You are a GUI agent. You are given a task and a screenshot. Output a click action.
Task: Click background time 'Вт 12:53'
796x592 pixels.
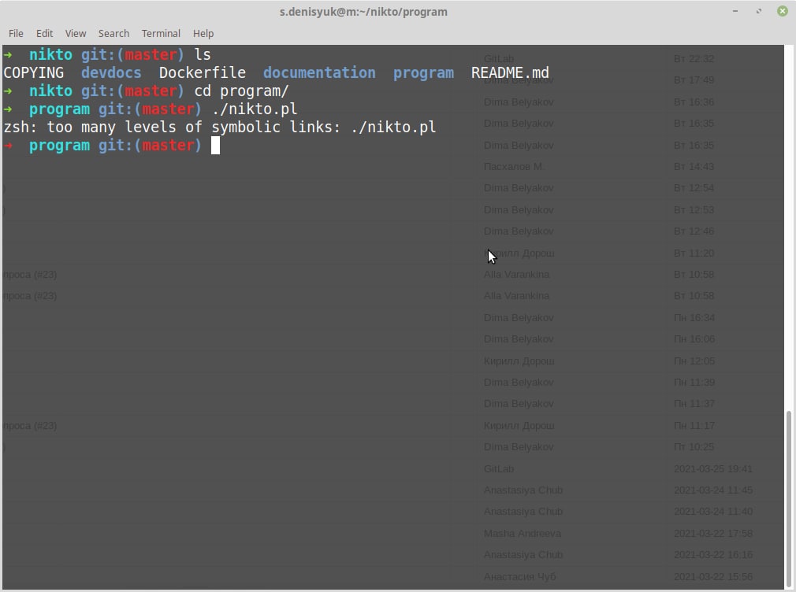tap(694, 210)
